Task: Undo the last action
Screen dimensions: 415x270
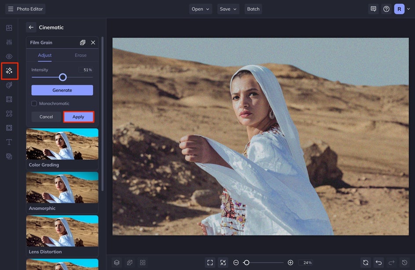Action: pos(379,263)
